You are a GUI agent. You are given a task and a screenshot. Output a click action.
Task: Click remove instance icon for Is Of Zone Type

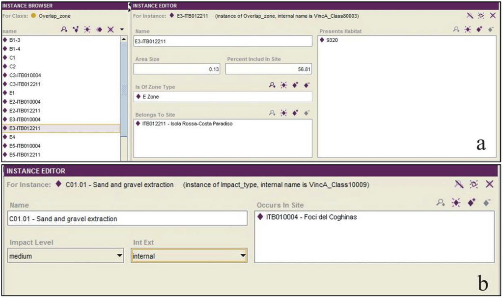tap(307, 86)
